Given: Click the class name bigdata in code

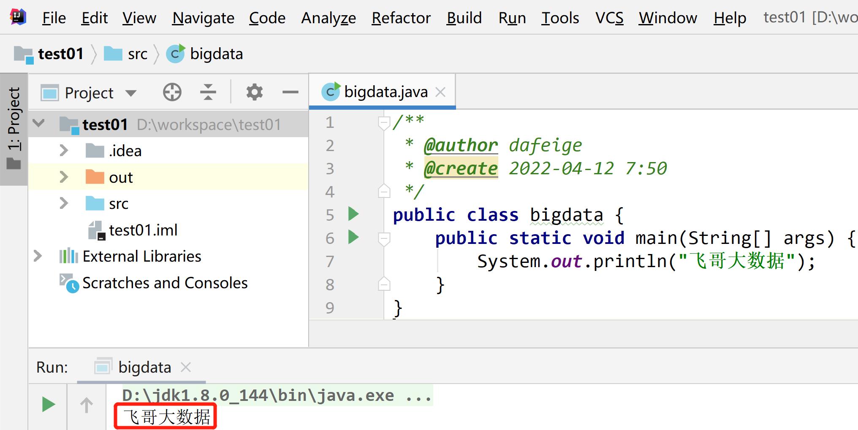Looking at the screenshot, I should (567, 215).
